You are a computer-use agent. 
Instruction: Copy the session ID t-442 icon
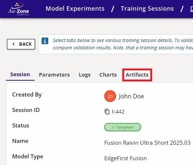click(107, 112)
